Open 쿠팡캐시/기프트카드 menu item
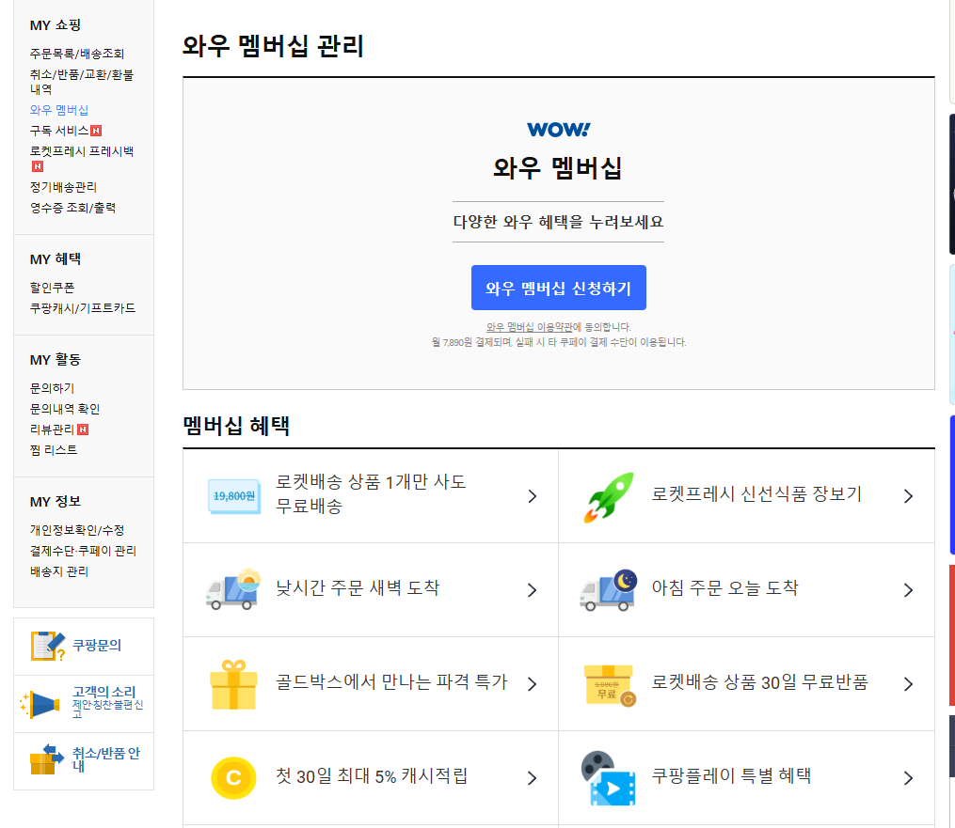 [83, 308]
